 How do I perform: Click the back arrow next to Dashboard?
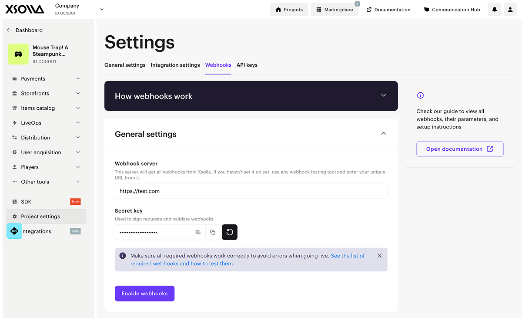(9, 30)
